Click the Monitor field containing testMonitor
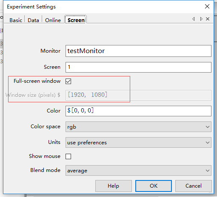Viewport: 217px width, 197px height. click(x=138, y=51)
